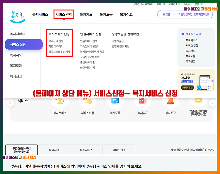
Task: Open 복지지도 in the top navigation bar
Action: (86, 14)
